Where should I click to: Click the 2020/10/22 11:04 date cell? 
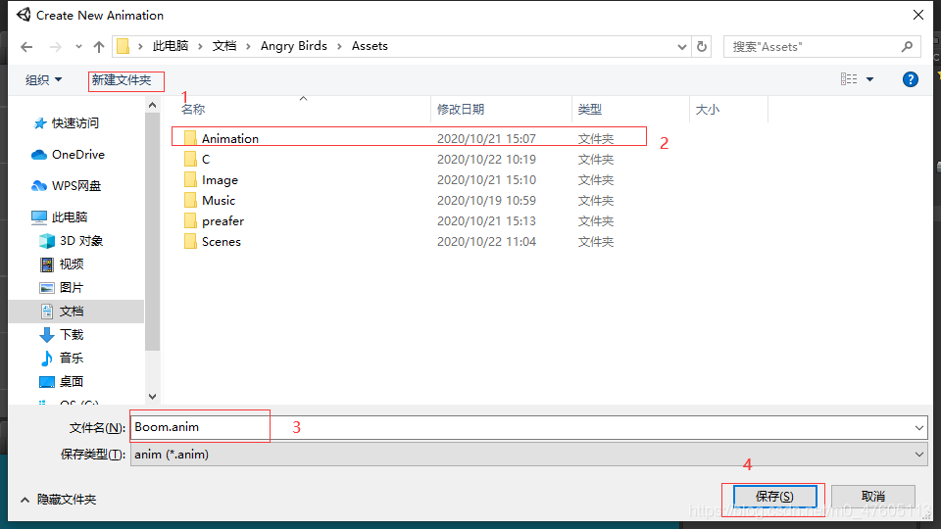(x=487, y=242)
